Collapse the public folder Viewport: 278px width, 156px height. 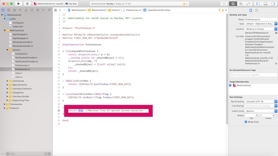(5, 19)
